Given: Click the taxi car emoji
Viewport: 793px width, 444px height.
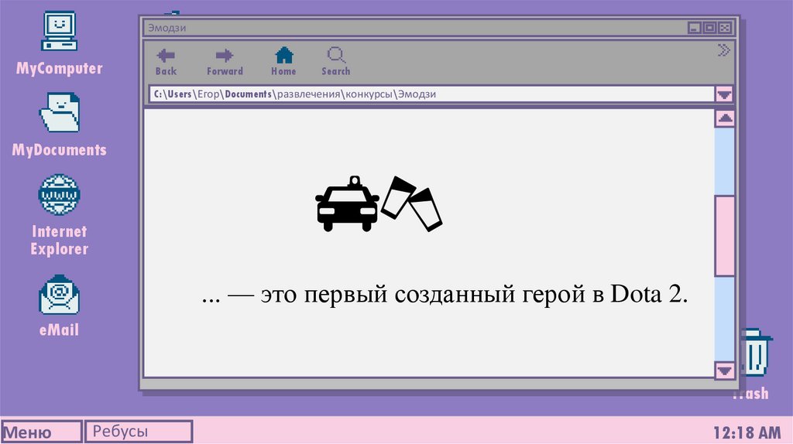Looking at the screenshot, I should pyautogui.click(x=348, y=204).
